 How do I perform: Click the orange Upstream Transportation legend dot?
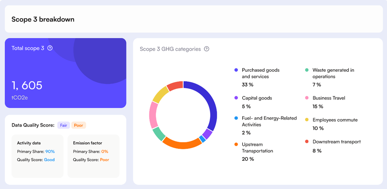tap(236, 145)
